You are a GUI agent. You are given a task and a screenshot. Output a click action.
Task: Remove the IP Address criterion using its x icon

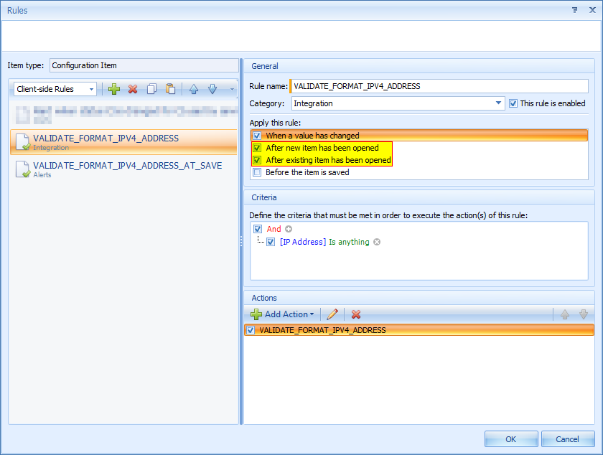pos(377,243)
